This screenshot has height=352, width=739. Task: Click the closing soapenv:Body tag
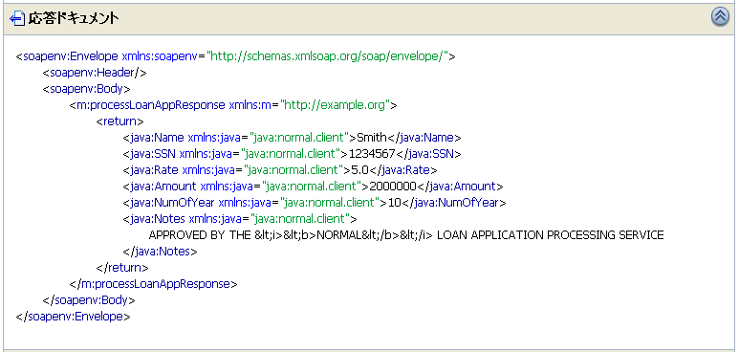coord(89,300)
